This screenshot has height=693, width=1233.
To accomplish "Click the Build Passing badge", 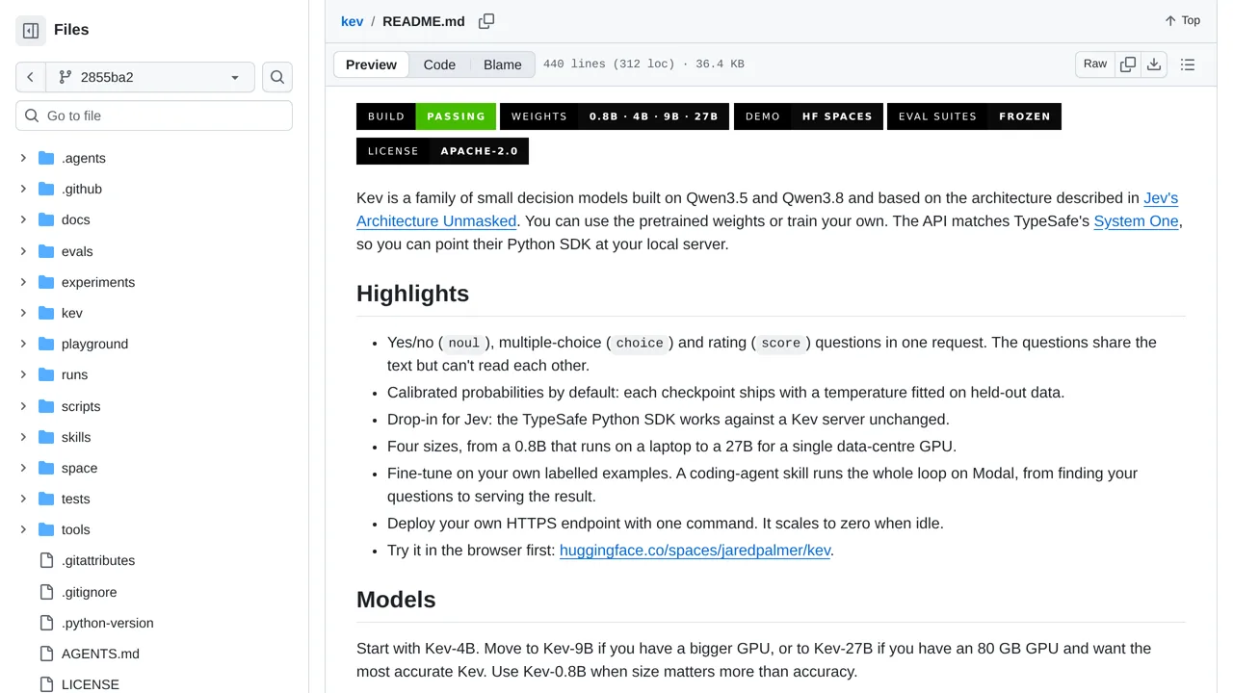I will click(426, 116).
